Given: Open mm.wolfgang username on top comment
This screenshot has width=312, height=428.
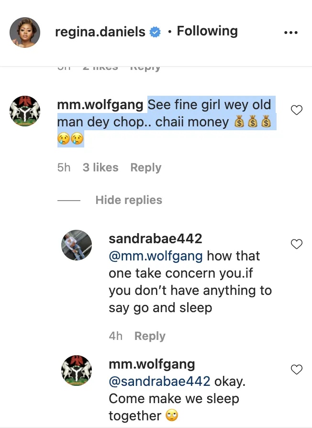Looking at the screenshot, I should pyautogui.click(x=100, y=104).
